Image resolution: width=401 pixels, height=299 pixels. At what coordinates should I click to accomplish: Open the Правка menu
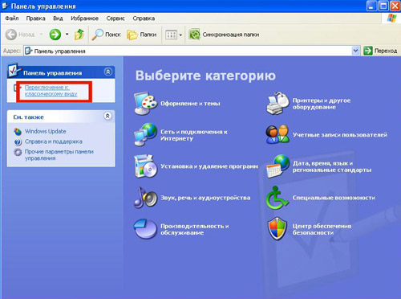point(35,18)
